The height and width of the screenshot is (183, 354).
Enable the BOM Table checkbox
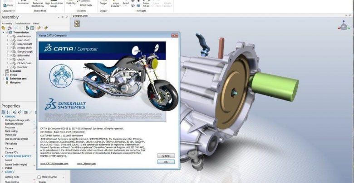78,5
